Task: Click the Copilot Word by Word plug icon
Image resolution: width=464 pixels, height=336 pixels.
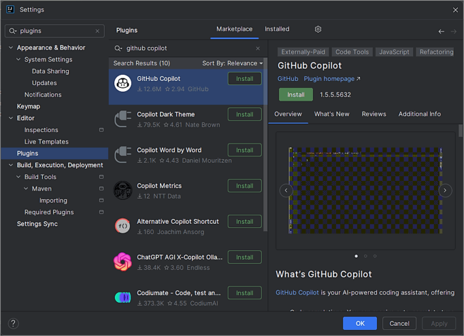Action: point(123,154)
